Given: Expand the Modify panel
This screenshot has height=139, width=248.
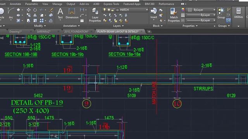Looking at the screenshot, I should [x=40, y=26].
